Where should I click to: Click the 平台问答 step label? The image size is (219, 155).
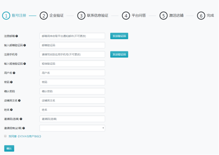click(139, 15)
